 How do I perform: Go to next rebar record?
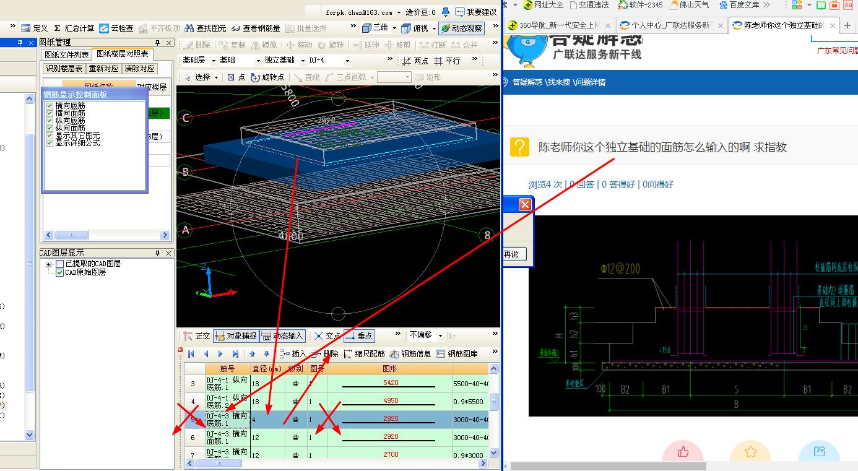(220, 354)
